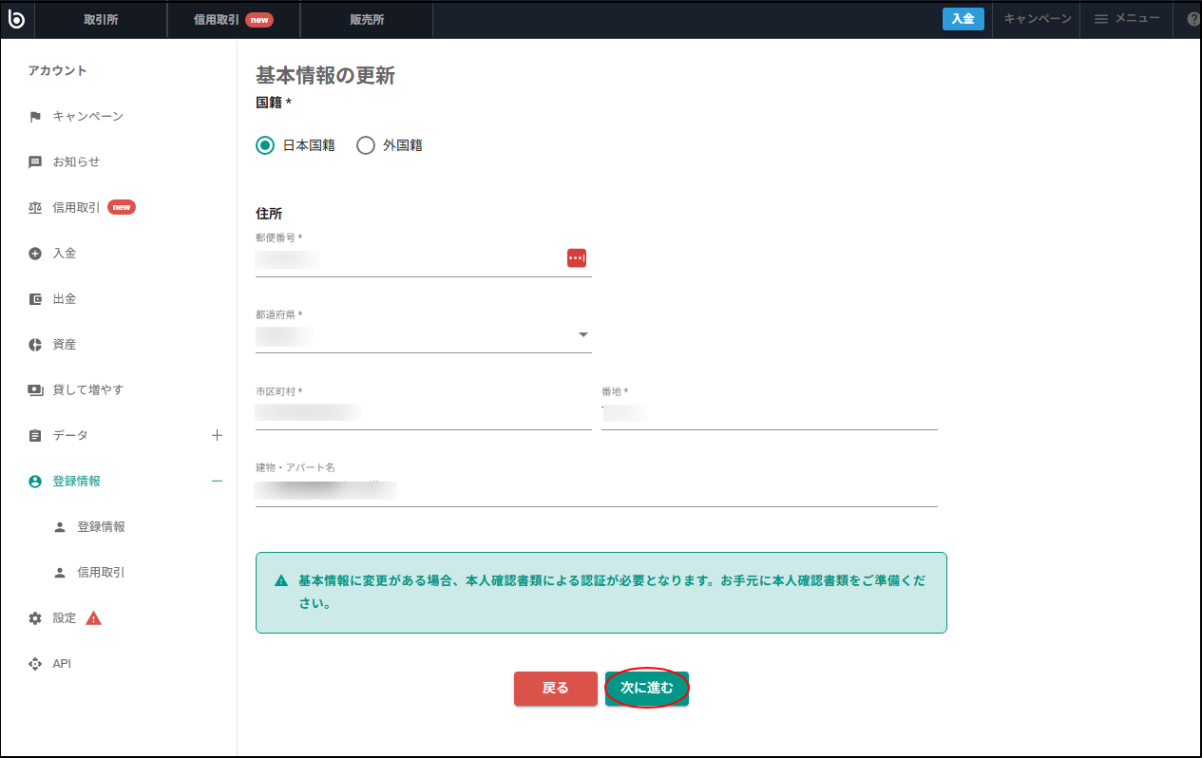
Task: Open the 信用取引 tab in the header
Action: pyautogui.click(x=233, y=19)
